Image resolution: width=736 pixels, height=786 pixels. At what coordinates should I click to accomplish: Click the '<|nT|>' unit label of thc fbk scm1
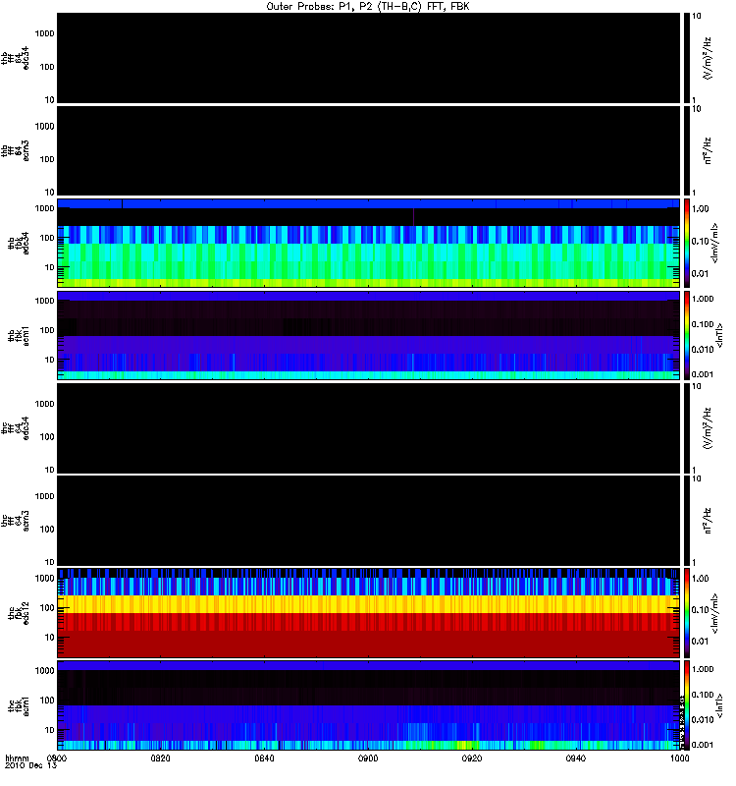[719, 705]
